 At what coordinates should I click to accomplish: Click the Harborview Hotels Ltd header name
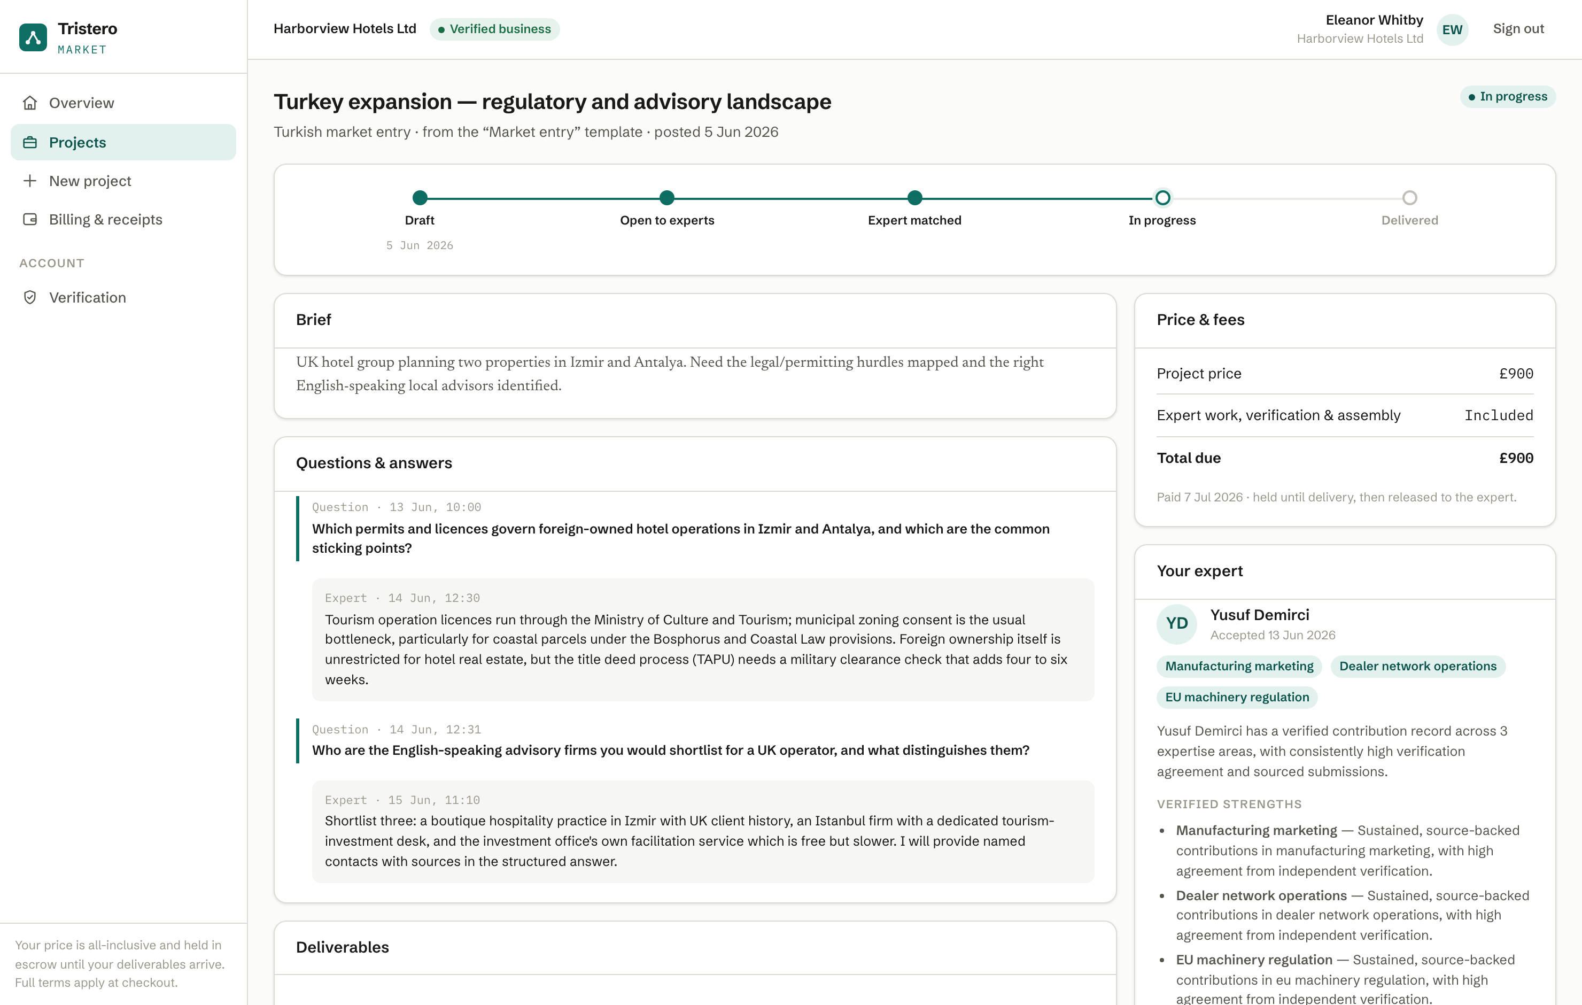pyautogui.click(x=345, y=28)
